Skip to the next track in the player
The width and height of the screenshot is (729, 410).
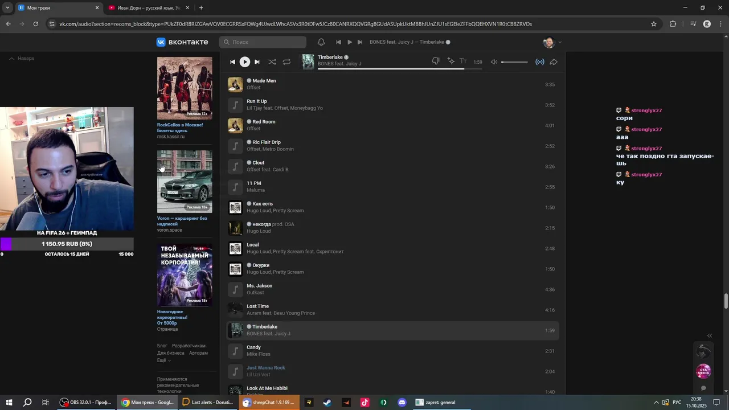[x=257, y=61]
